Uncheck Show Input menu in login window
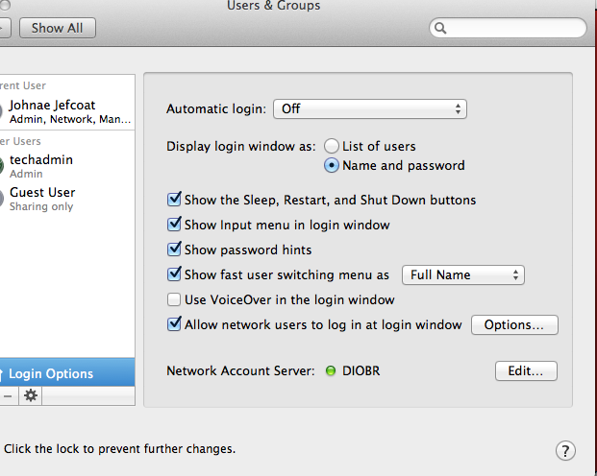 tap(174, 225)
